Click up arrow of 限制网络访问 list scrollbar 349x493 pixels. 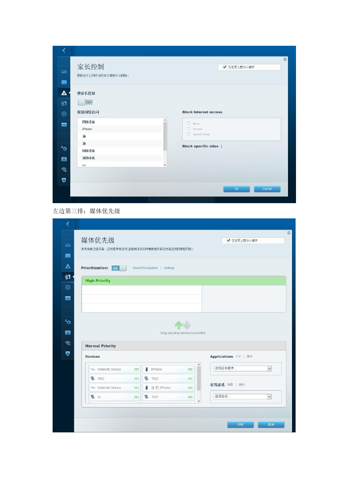pyautogui.click(x=165, y=120)
